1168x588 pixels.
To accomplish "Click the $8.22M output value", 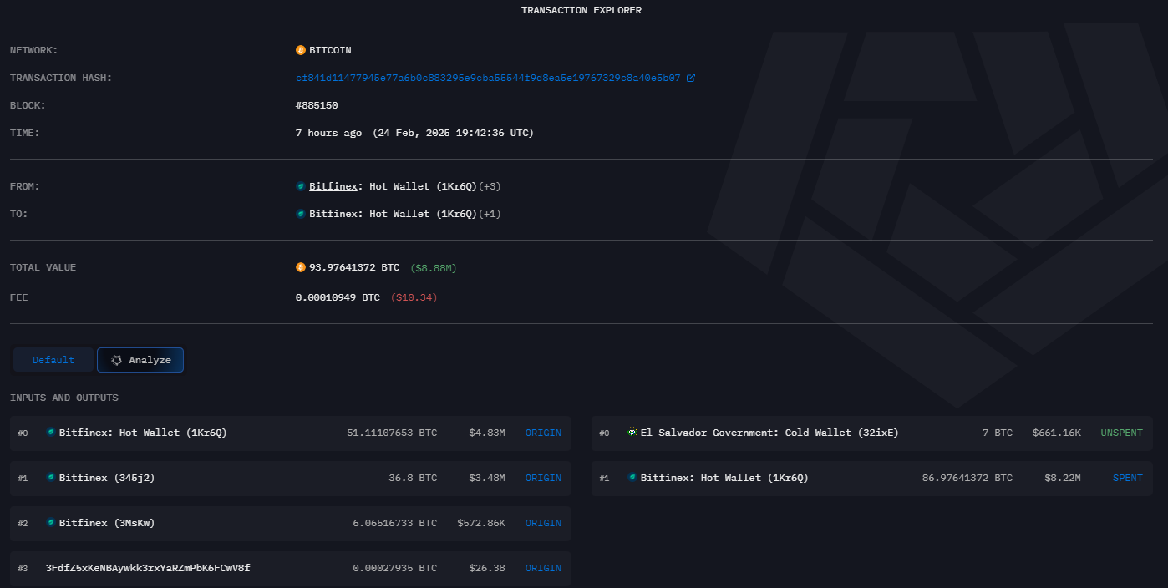I will pyautogui.click(x=1063, y=478).
